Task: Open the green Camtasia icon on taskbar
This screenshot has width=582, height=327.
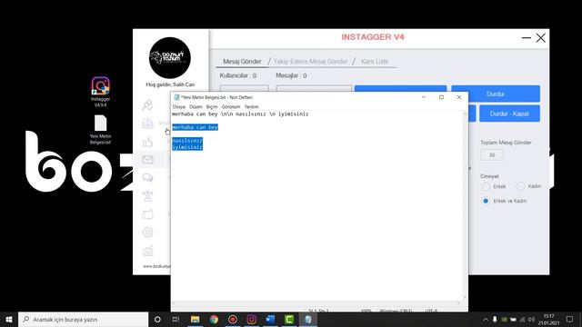Action: 289,319
